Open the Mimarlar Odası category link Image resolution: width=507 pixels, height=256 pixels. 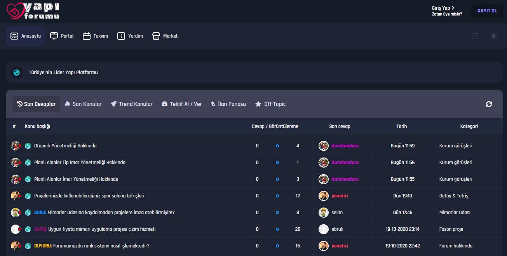455,213
